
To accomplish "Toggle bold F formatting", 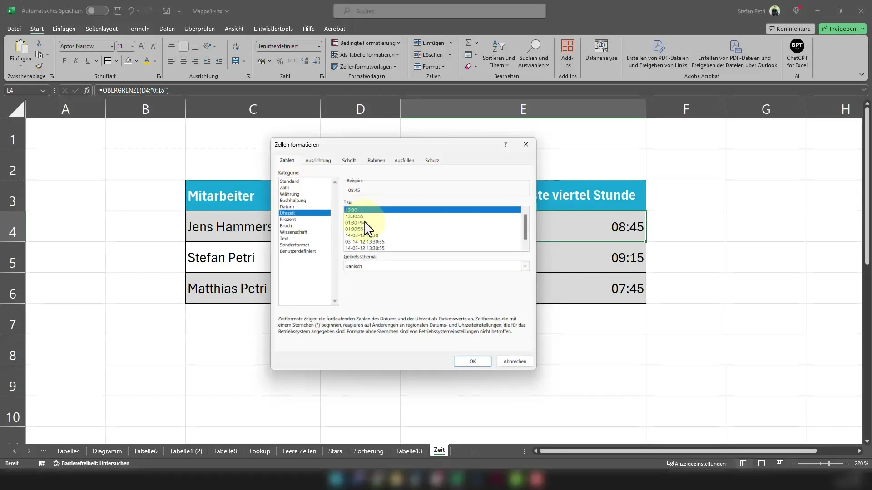I will pyautogui.click(x=64, y=61).
